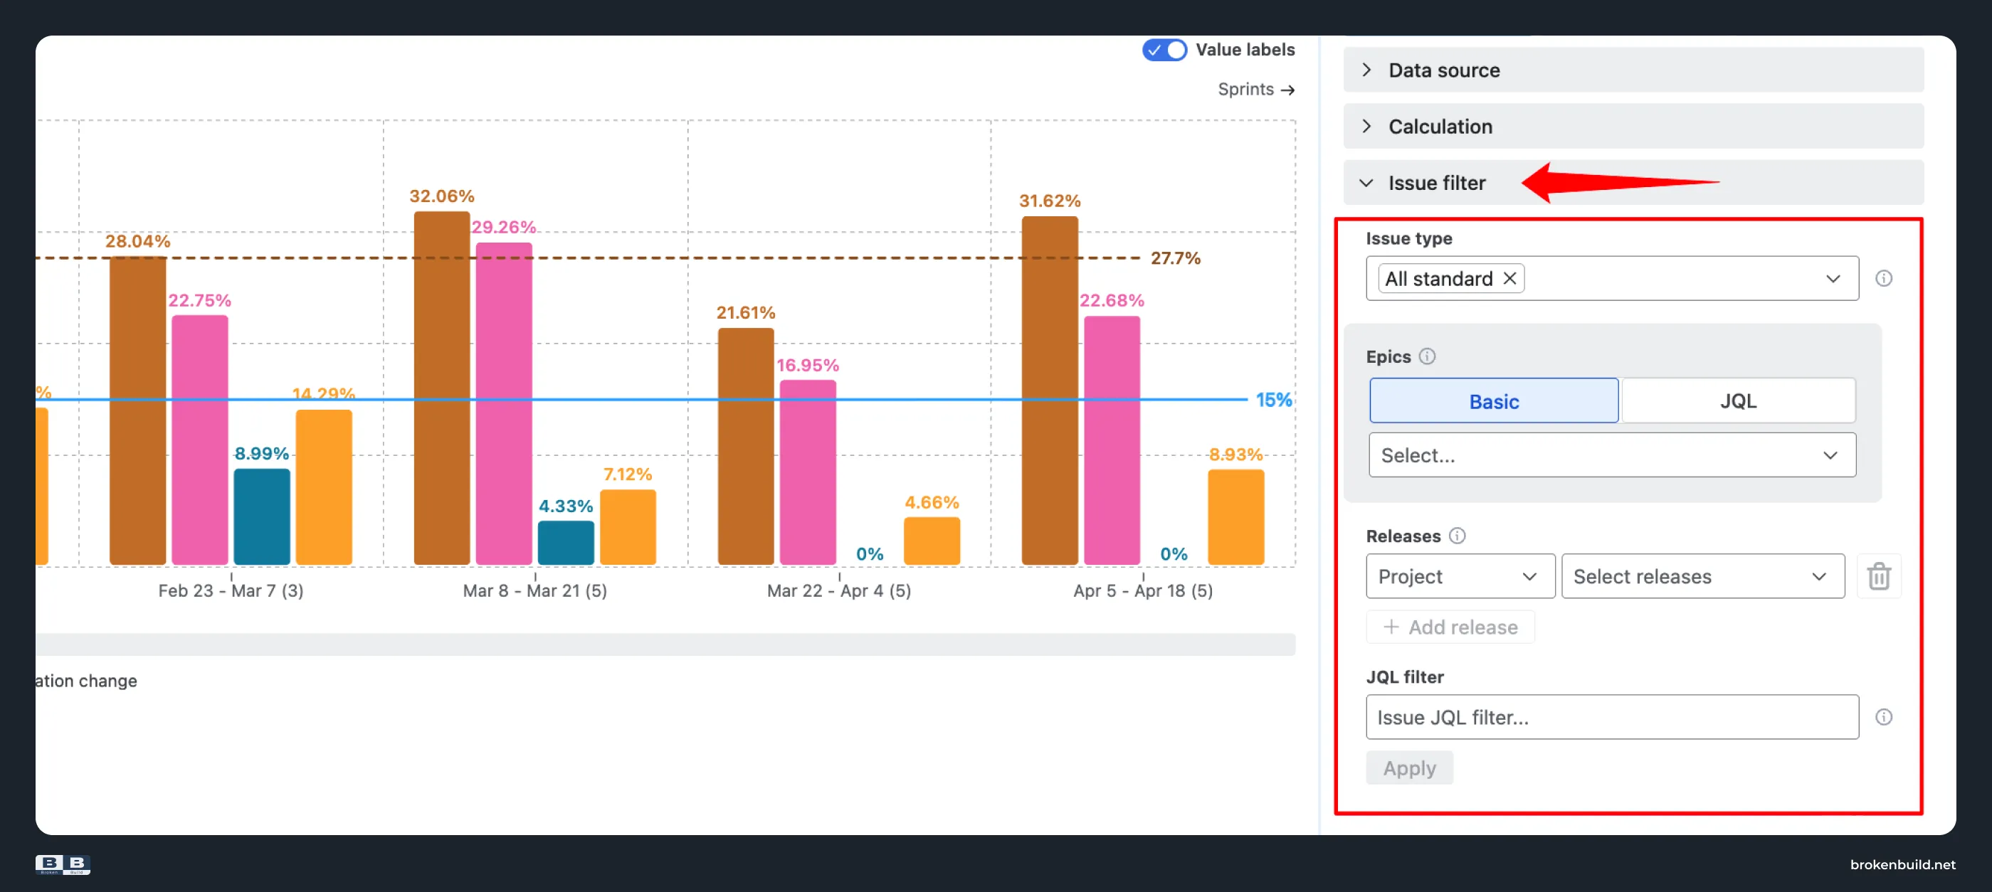This screenshot has height=892, width=1992.
Task: Remove the All standard tag
Action: (1509, 278)
